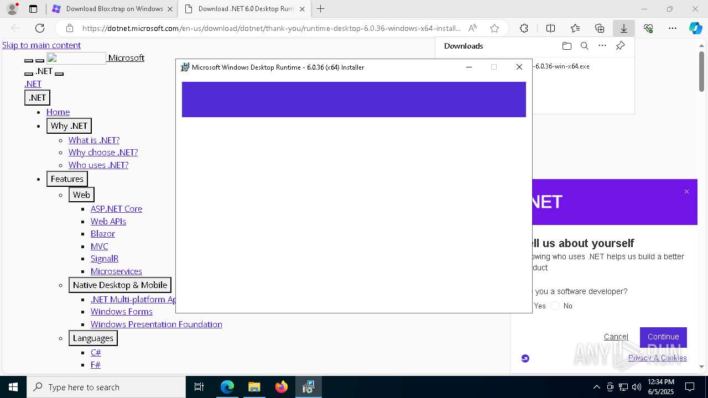
Task: Activate the Read aloud icon
Action: (x=472, y=28)
